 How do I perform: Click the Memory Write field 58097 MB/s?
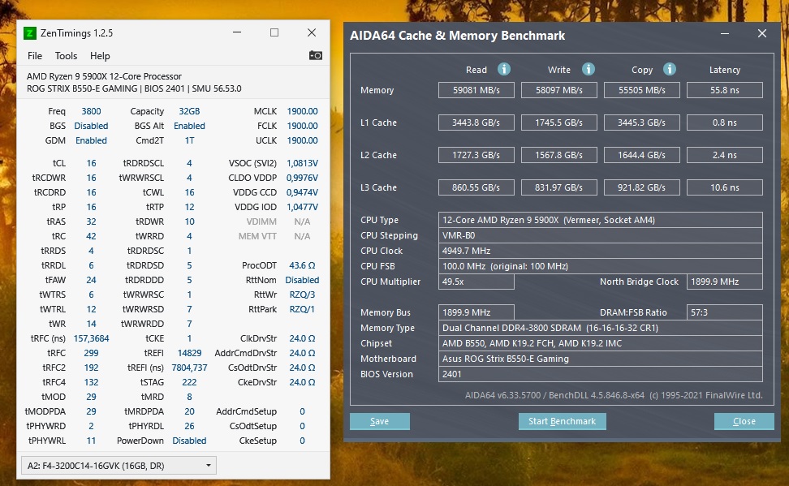tap(559, 90)
